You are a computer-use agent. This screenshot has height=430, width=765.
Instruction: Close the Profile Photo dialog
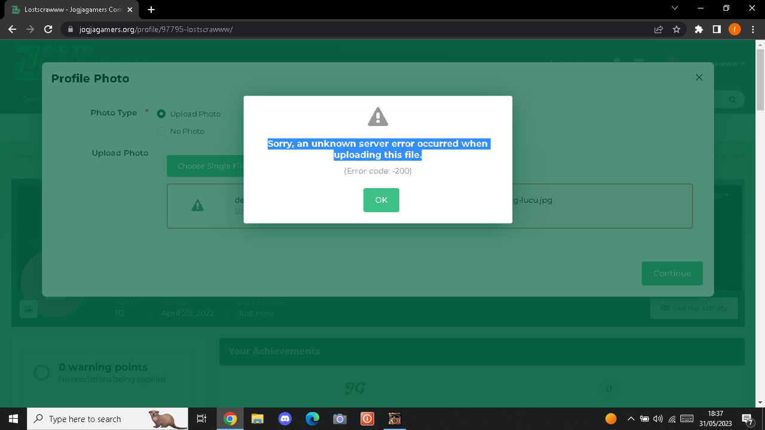point(699,78)
